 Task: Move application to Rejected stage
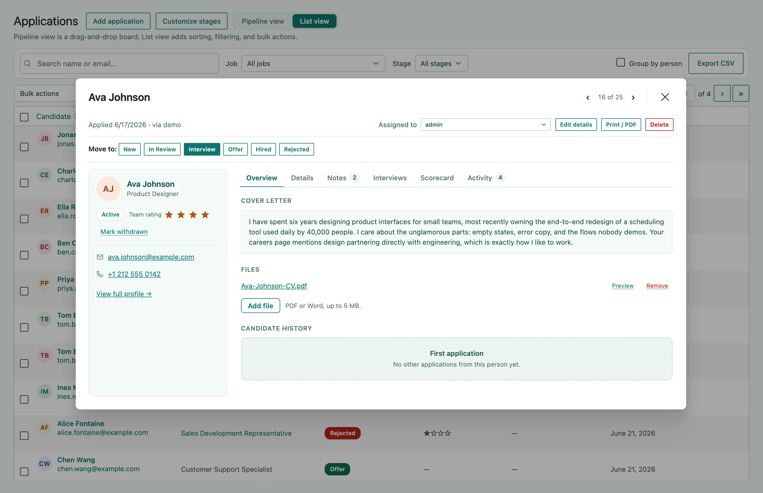tap(297, 149)
